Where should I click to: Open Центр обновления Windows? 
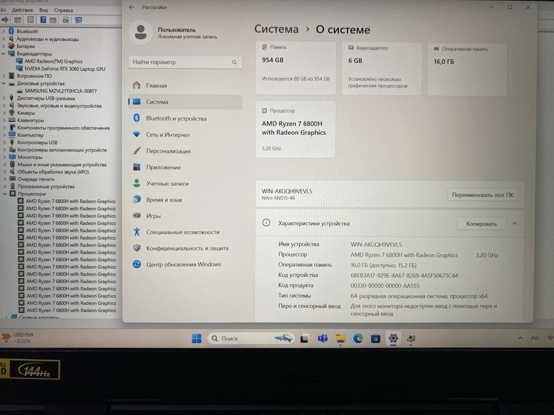coord(186,264)
